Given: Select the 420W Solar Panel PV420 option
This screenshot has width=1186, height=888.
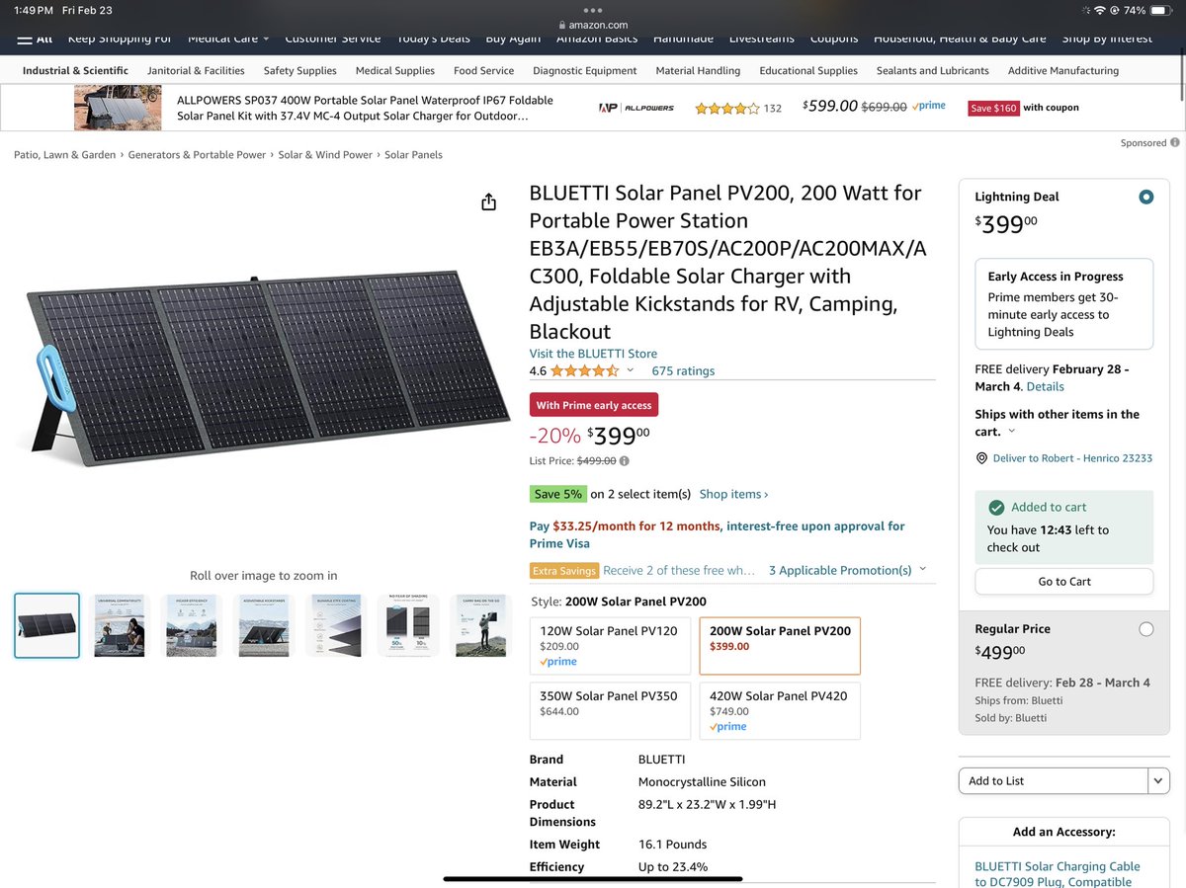Looking at the screenshot, I should pyautogui.click(x=780, y=711).
